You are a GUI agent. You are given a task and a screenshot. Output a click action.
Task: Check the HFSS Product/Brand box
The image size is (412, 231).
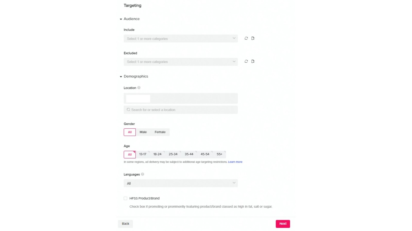125,198
